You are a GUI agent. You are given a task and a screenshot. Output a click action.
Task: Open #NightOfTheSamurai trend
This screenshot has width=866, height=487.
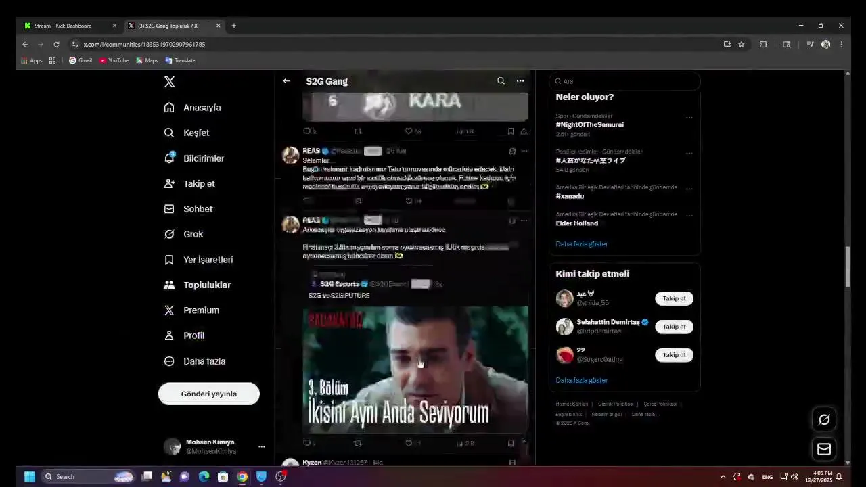(x=590, y=125)
